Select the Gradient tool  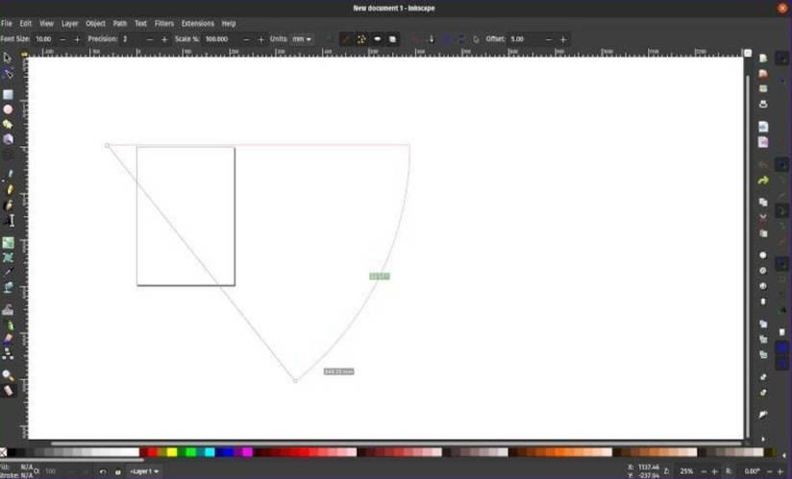pos(8,243)
